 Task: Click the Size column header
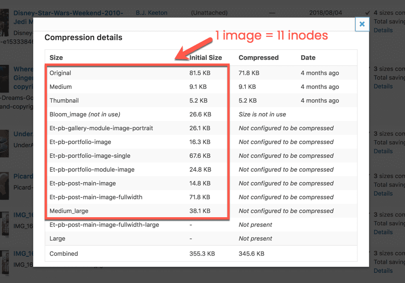click(56, 58)
